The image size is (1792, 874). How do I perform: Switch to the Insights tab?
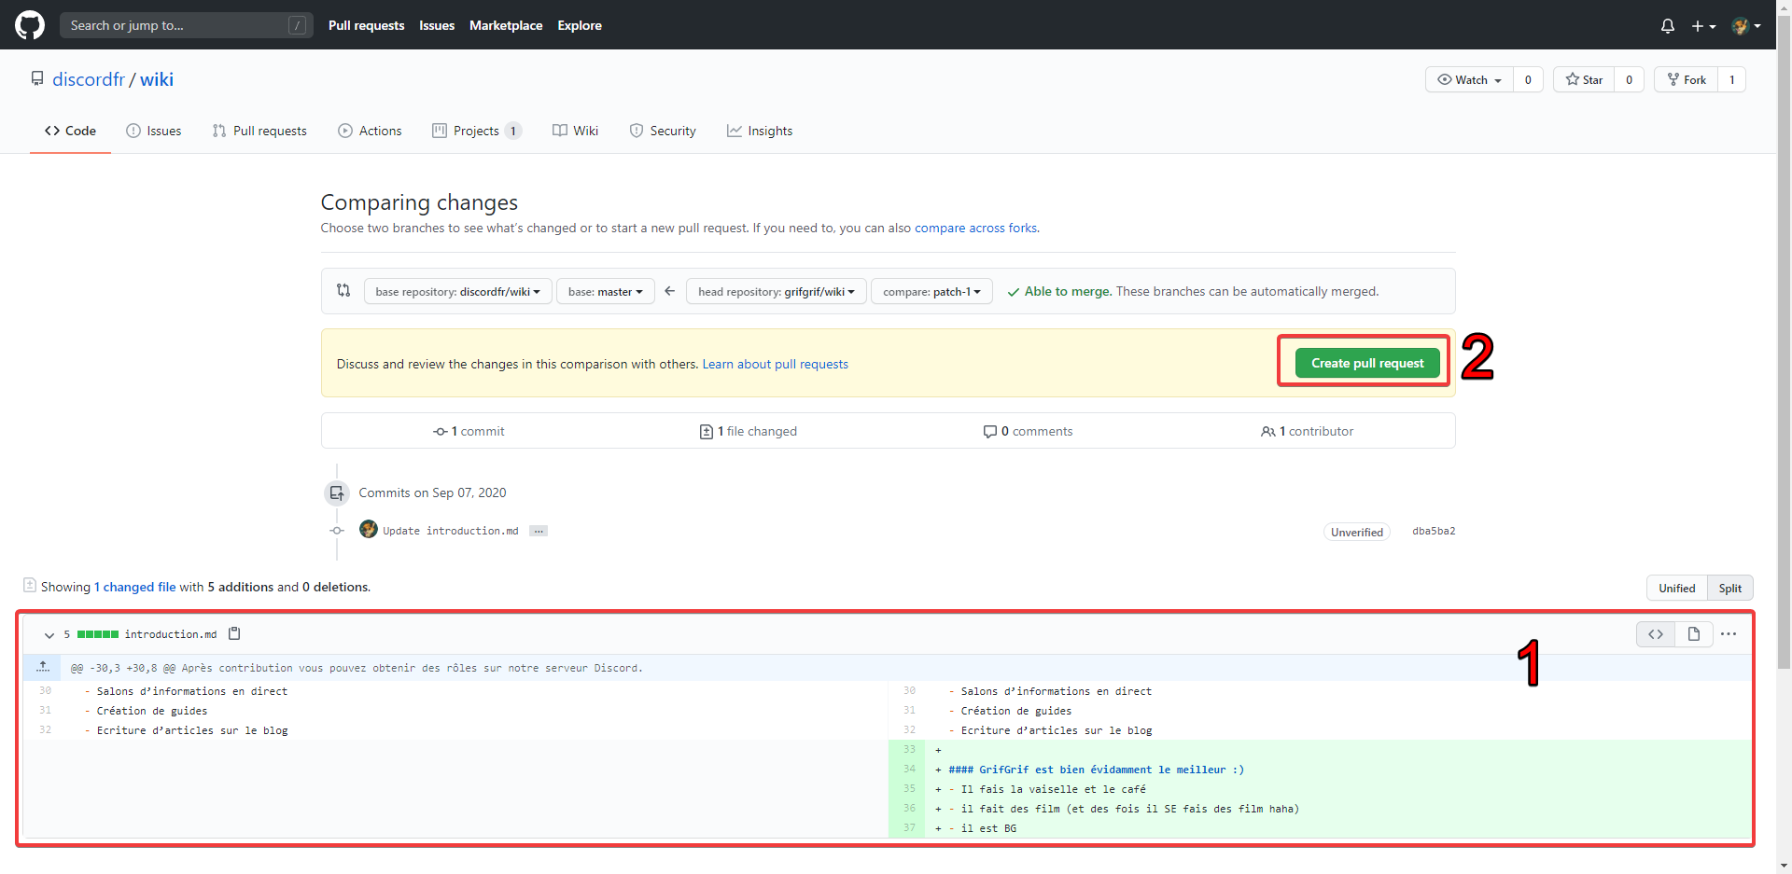click(760, 131)
